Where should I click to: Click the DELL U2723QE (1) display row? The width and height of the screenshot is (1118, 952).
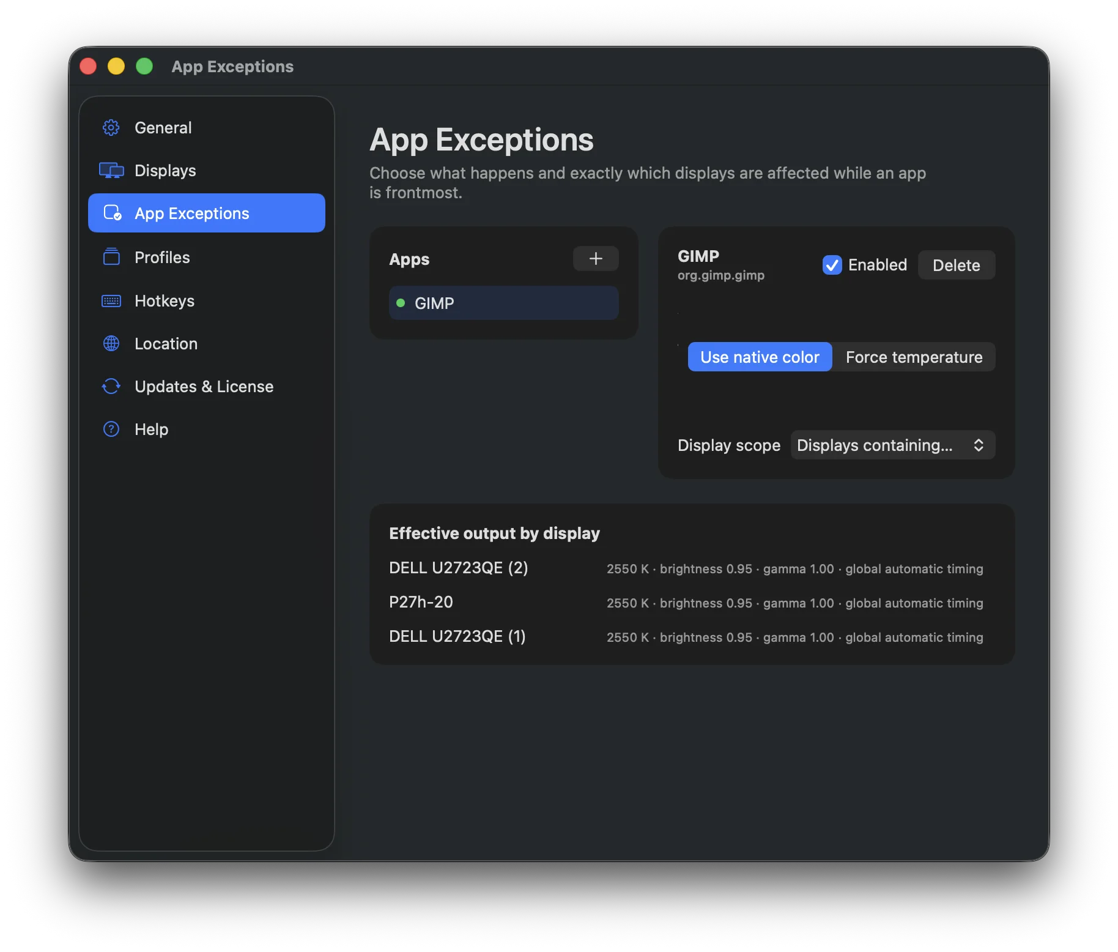pyautogui.click(x=686, y=636)
